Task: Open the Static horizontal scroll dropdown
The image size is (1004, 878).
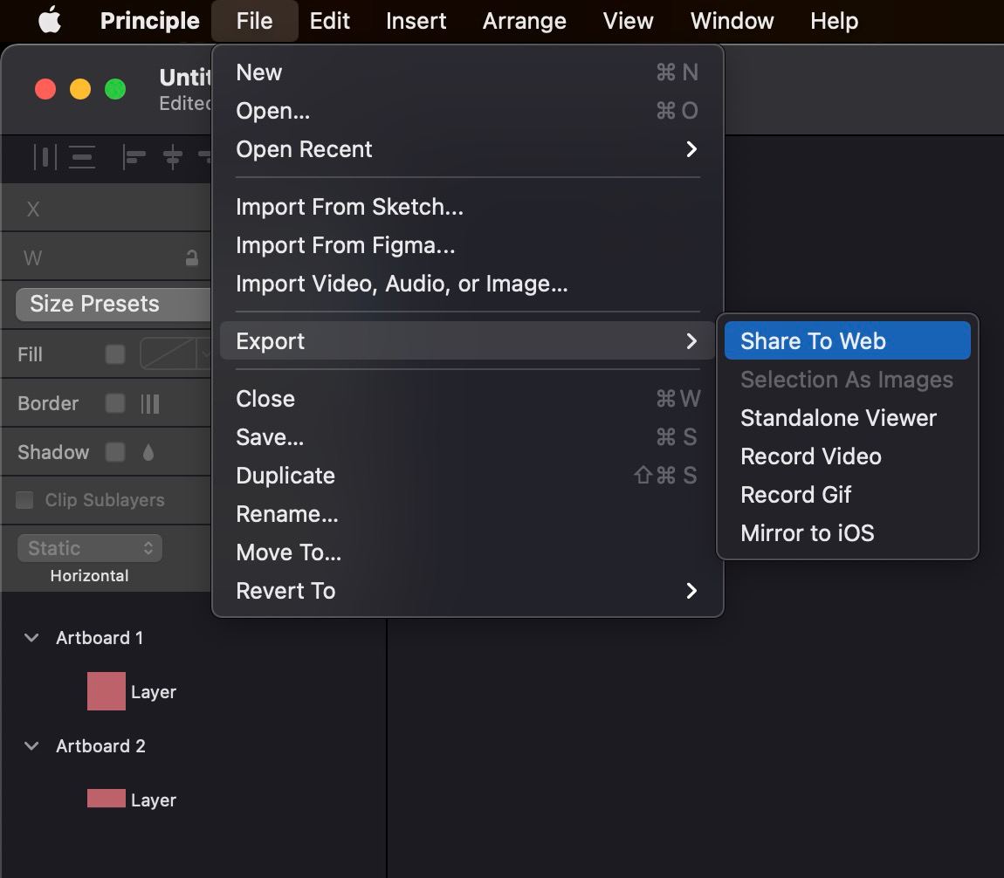Action: point(90,548)
